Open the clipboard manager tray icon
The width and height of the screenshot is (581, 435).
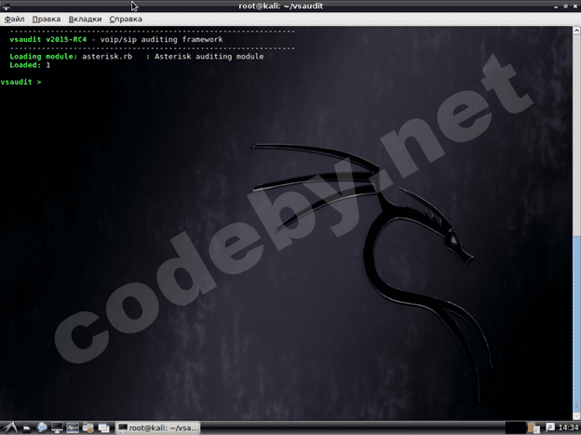(534, 428)
